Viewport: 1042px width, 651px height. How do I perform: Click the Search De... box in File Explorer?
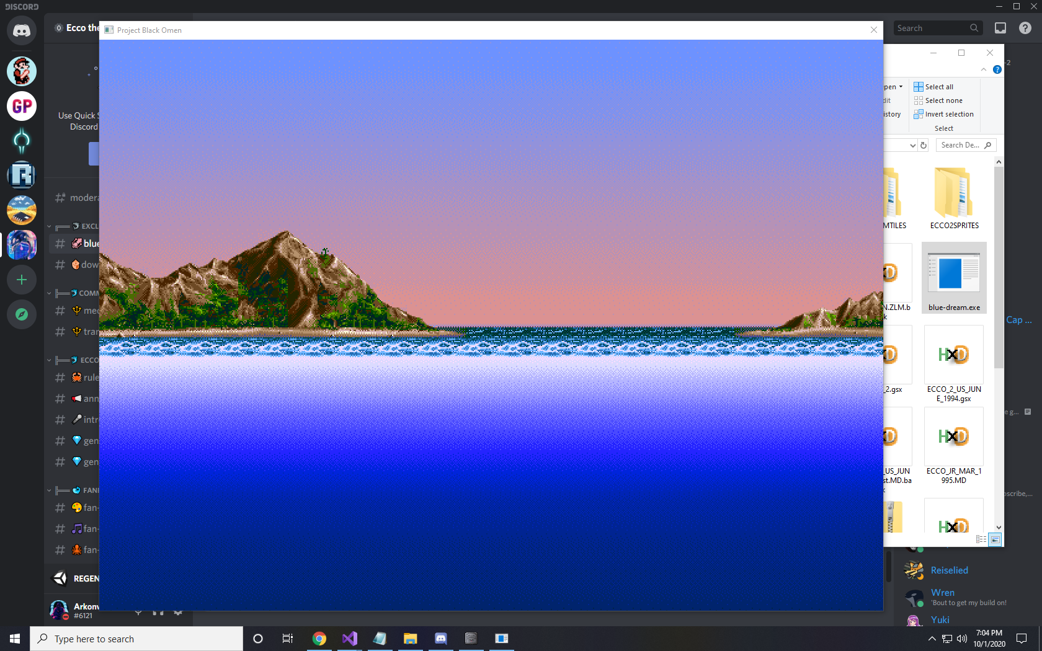coord(966,145)
